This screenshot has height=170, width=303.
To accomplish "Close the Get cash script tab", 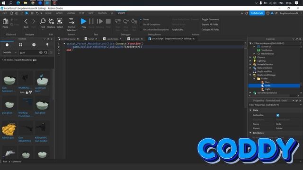I will click(142, 39).
